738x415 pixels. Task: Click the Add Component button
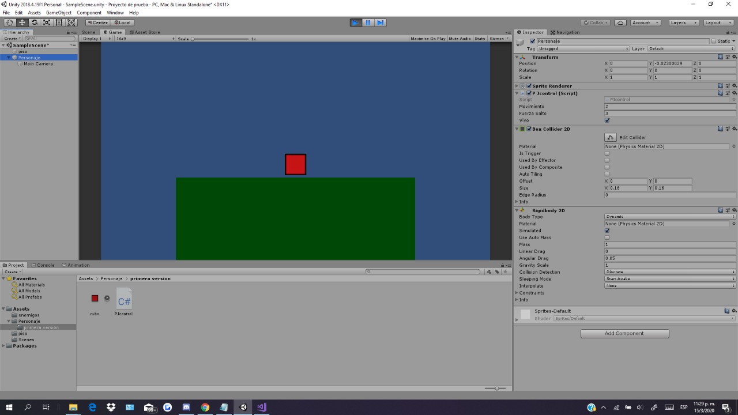624,333
